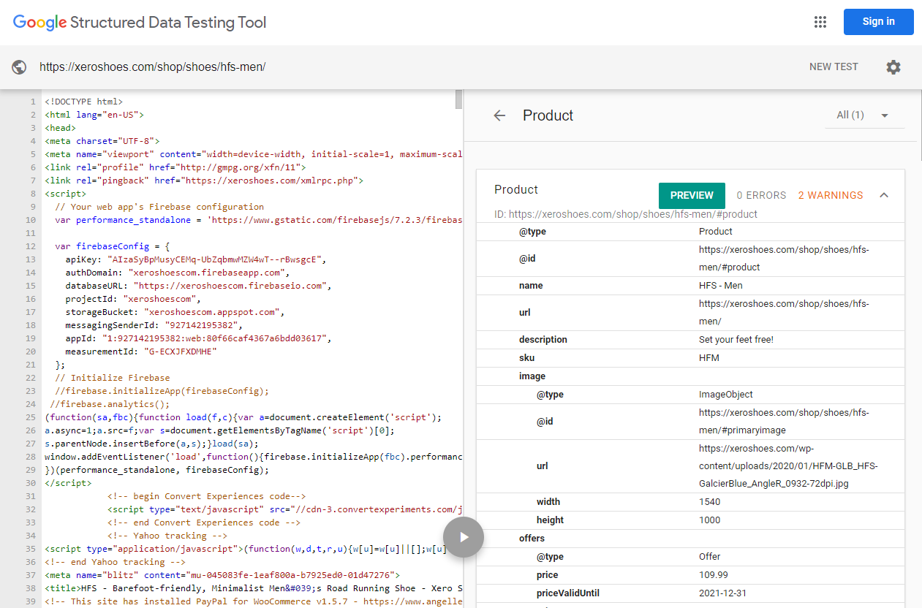Click the Product heading in the results panel

pyautogui.click(x=548, y=115)
